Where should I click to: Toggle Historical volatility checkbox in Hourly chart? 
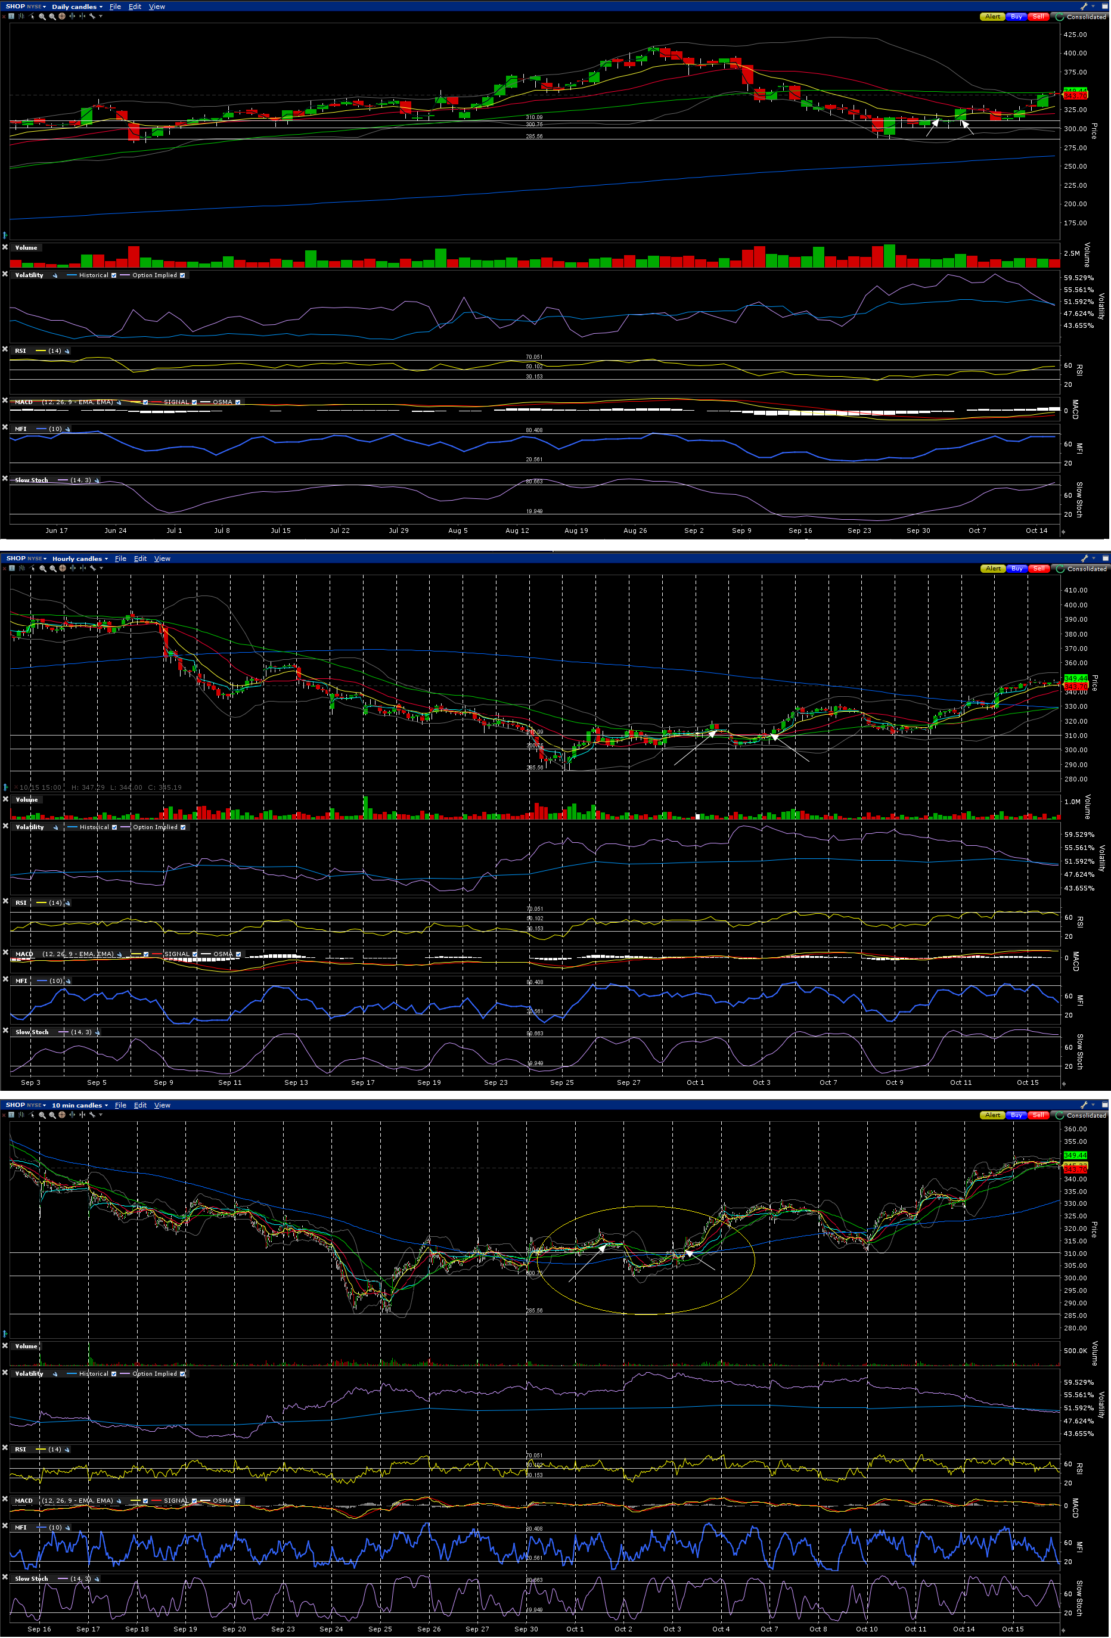114,827
